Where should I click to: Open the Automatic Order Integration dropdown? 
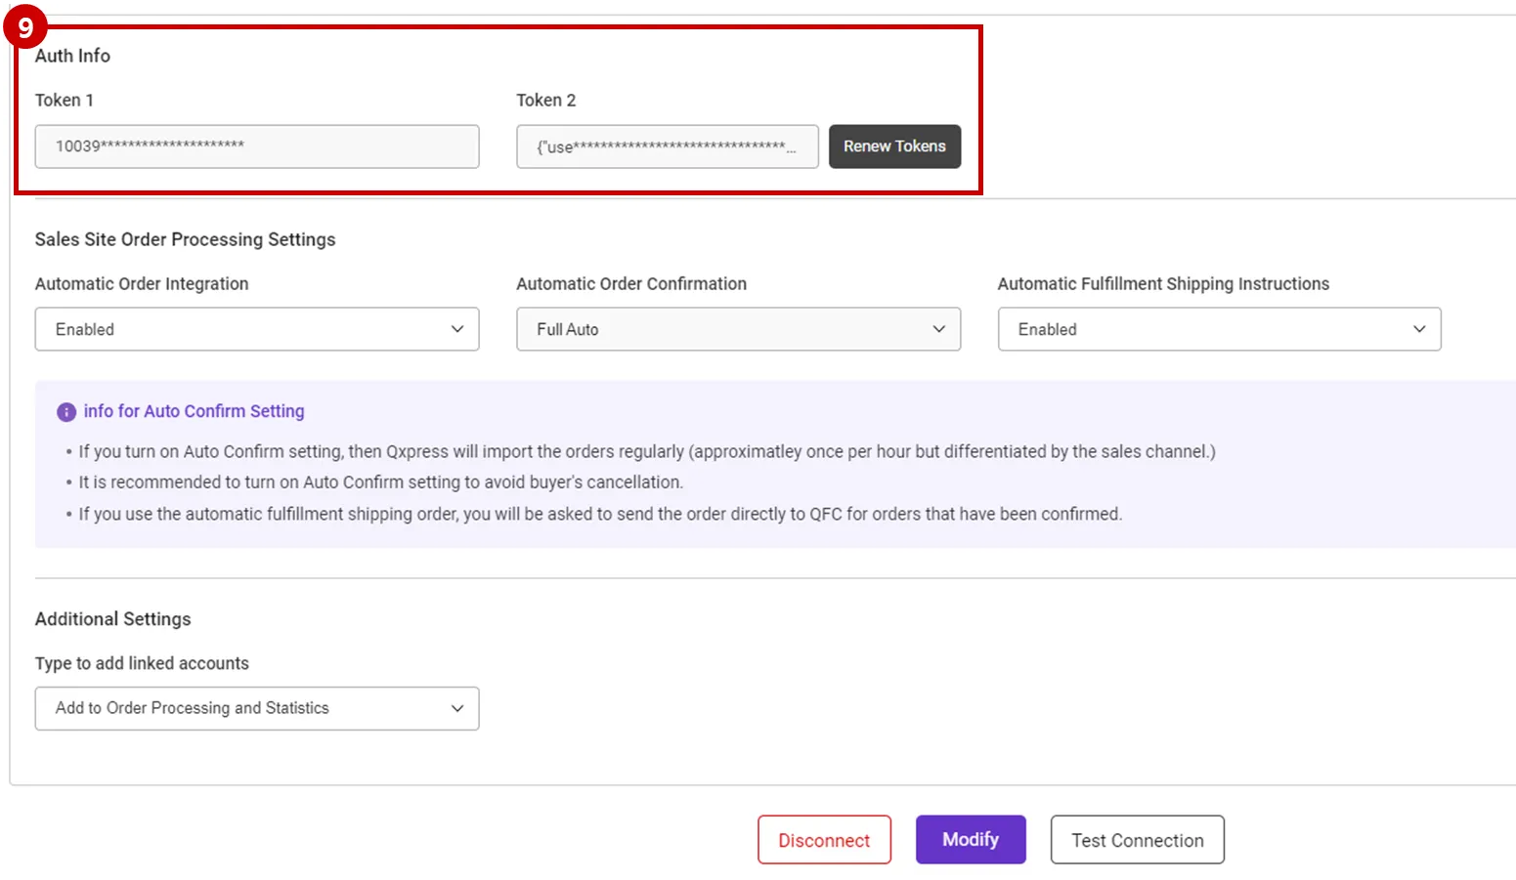point(256,329)
